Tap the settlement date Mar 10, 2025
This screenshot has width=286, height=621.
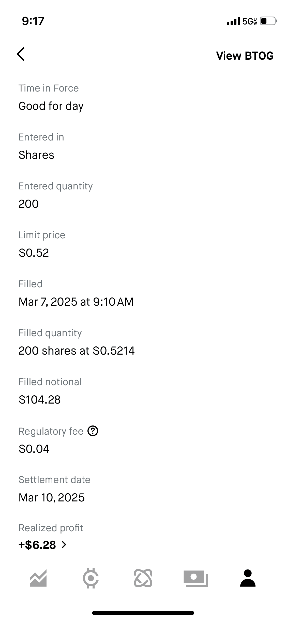[52, 497]
